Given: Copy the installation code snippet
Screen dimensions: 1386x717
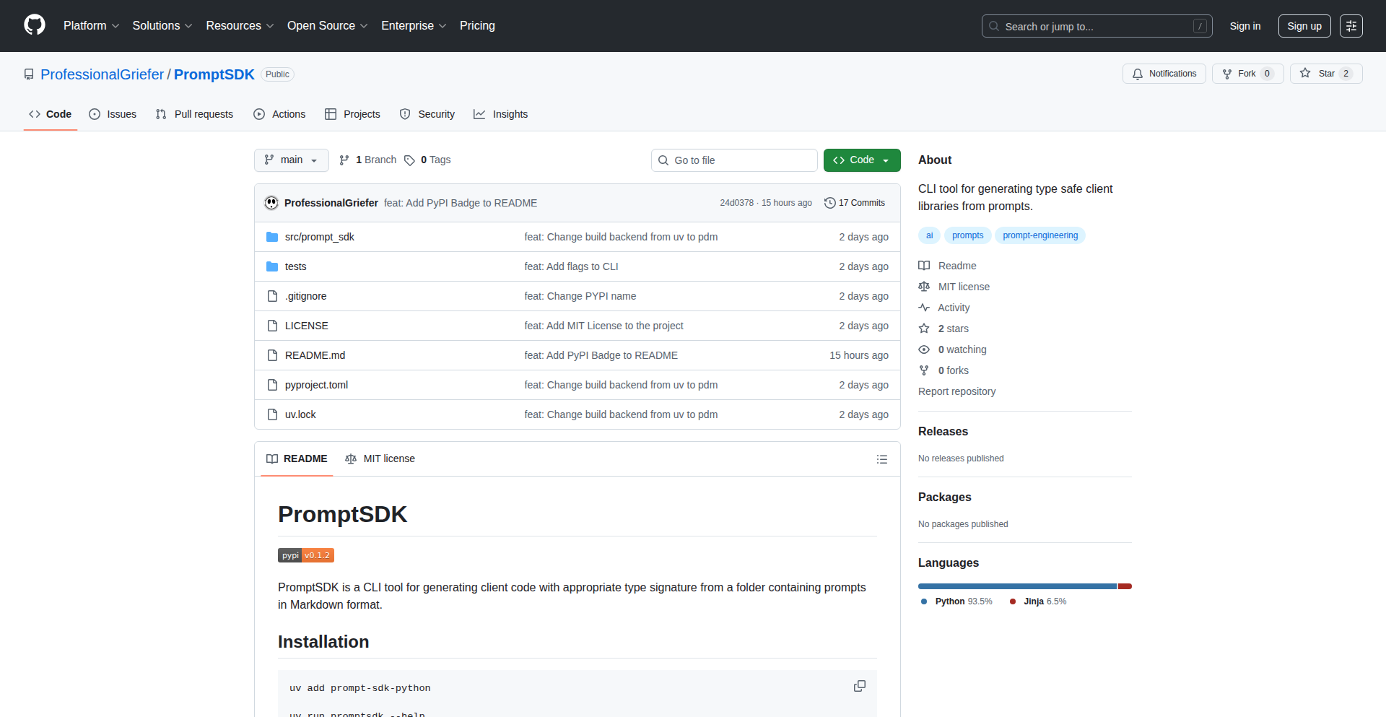Looking at the screenshot, I should (859, 686).
